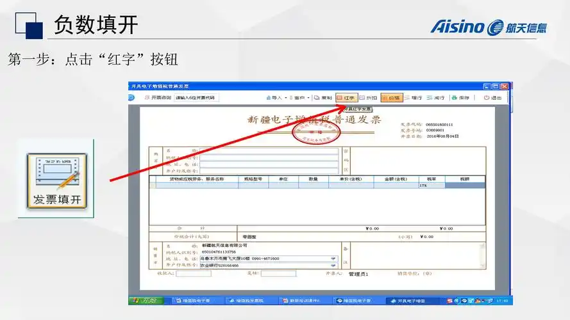Click the 收款人 payee input field
Image resolution: width=570 pixels, height=320 pixels.
pos(194,273)
